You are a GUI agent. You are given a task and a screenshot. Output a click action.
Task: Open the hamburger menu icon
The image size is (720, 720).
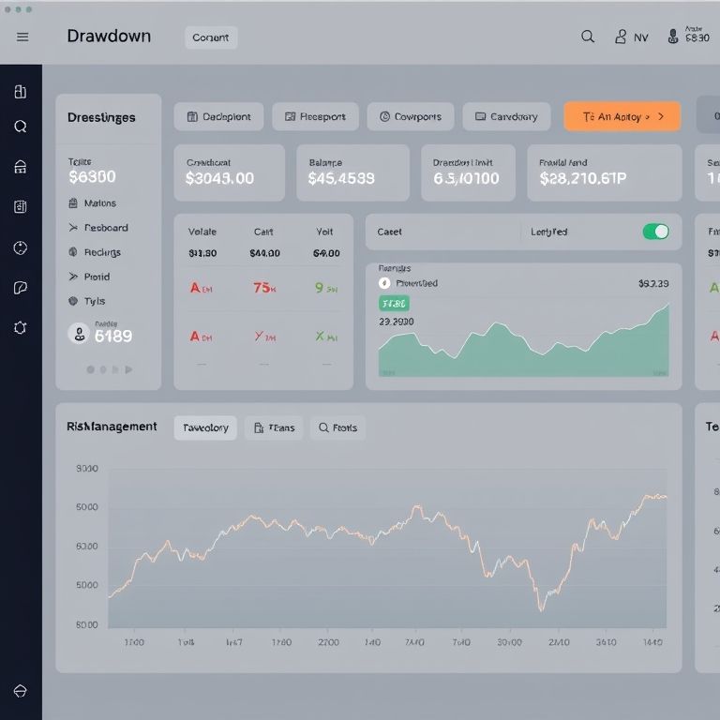tap(22, 37)
